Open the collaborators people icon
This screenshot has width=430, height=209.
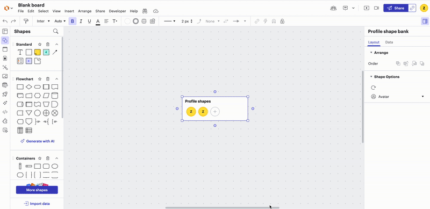(333, 8)
